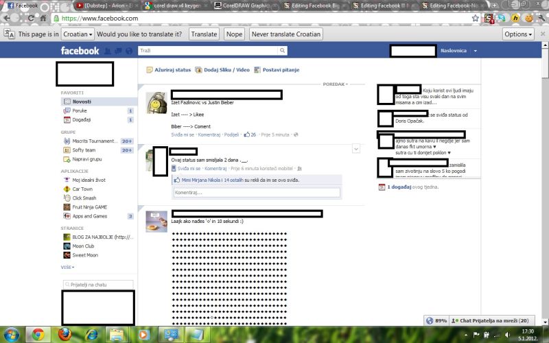Open Miscrits Tournament group
This screenshot has width=549, height=343.
pos(93,141)
